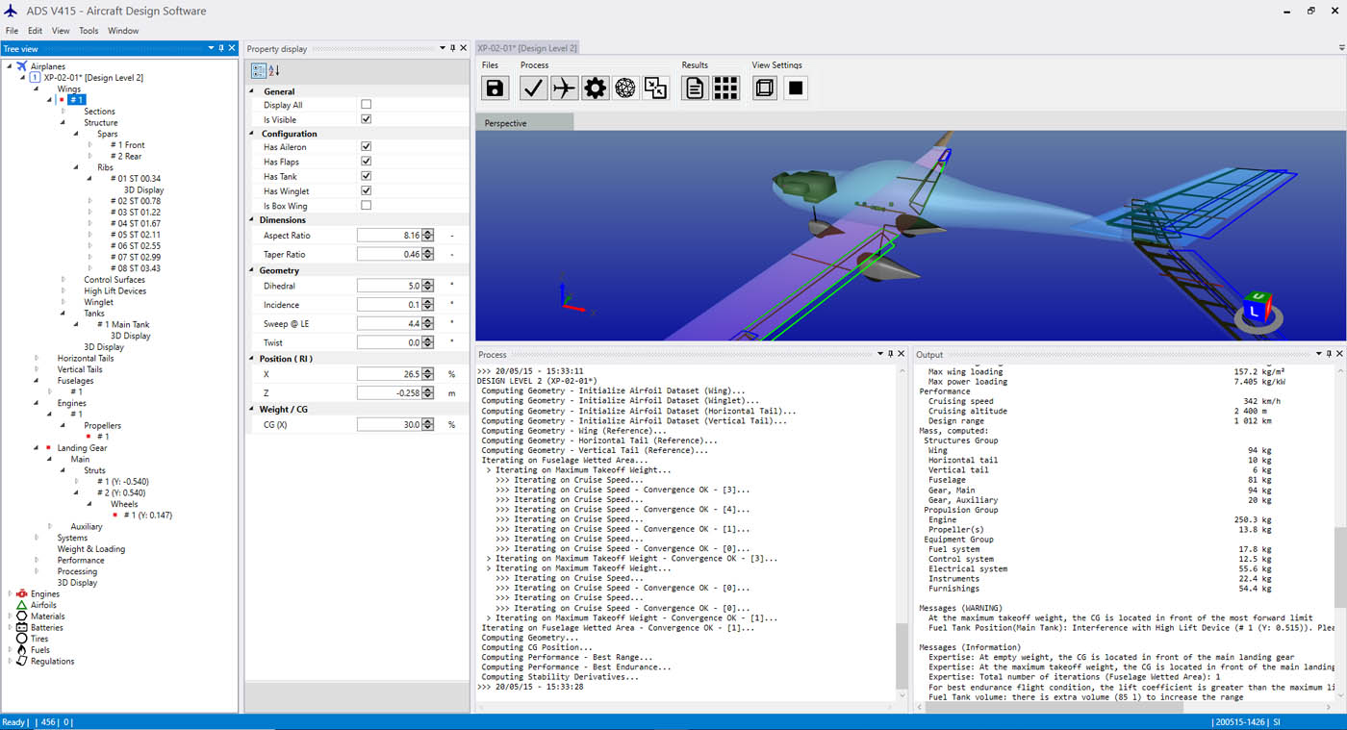Turn on the Display All checkbox
The height and width of the screenshot is (730, 1347).
click(x=366, y=104)
